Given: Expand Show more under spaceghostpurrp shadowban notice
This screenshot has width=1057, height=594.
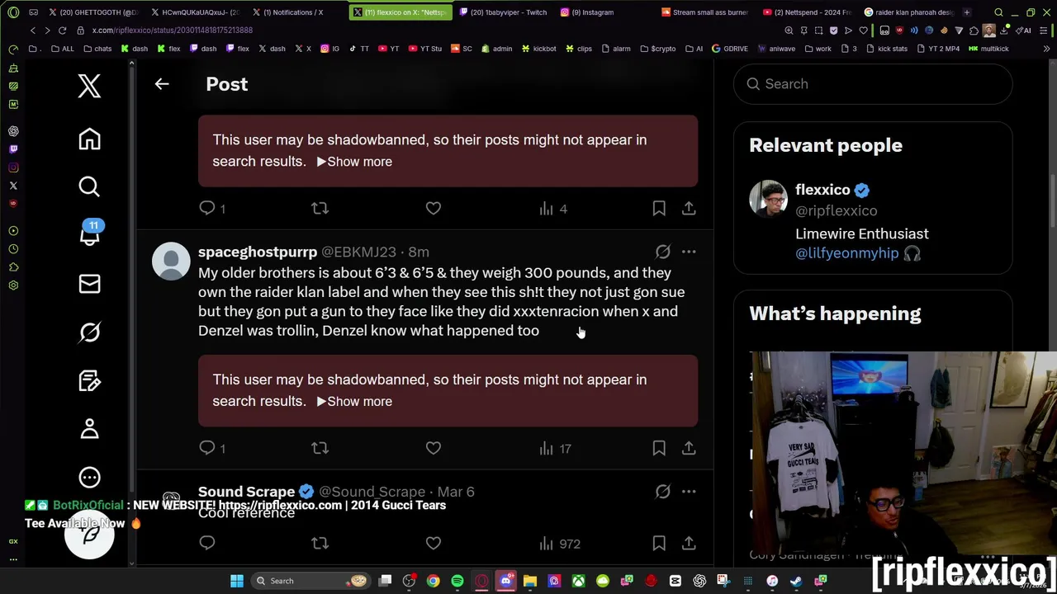Looking at the screenshot, I should point(354,401).
